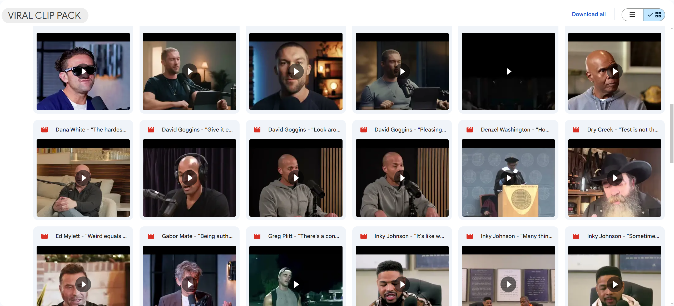Click video icon beside Inky Johnson "It's like w..."

364,236
